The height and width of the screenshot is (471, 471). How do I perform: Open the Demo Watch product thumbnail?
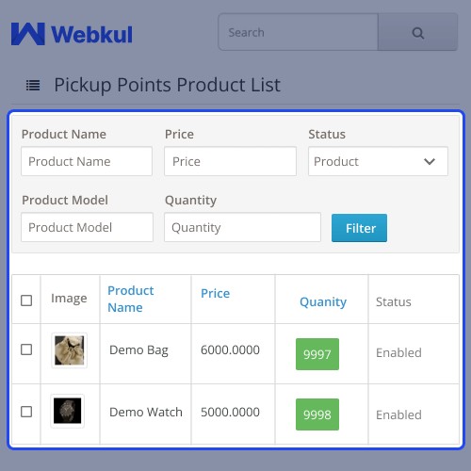click(x=68, y=411)
